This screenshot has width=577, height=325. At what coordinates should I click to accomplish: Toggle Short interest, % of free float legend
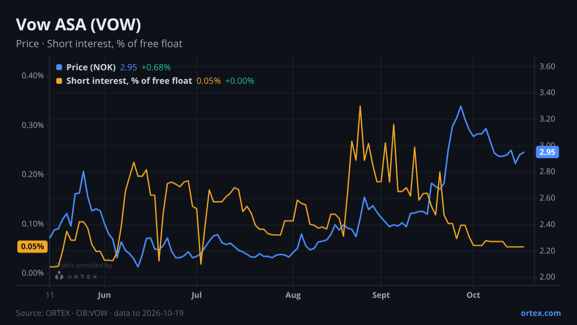129,81
